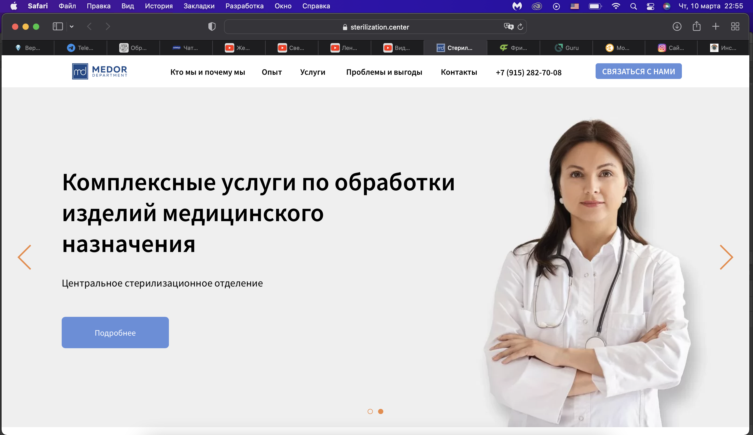The width and height of the screenshot is (753, 435).
Task: Click the translate page icon in address bar
Action: (x=508, y=27)
